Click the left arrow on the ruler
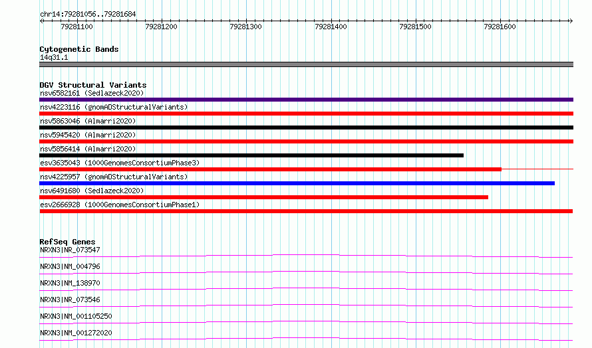 [41, 21]
